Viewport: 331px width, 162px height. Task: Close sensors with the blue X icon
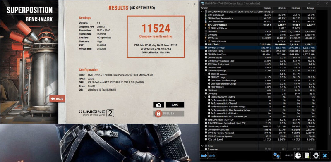pyautogui.click(x=324, y=156)
